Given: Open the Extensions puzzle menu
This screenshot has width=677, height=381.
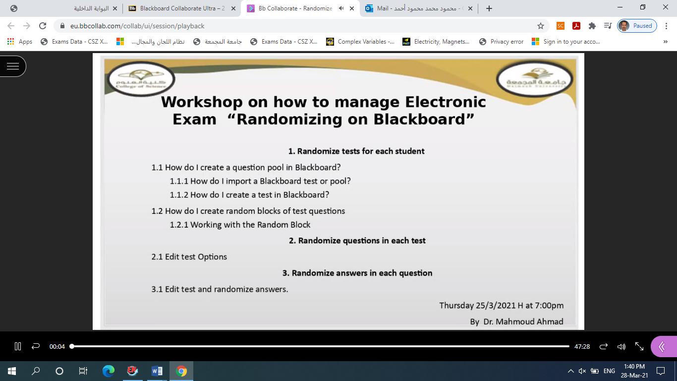Looking at the screenshot, I should click(592, 26).
